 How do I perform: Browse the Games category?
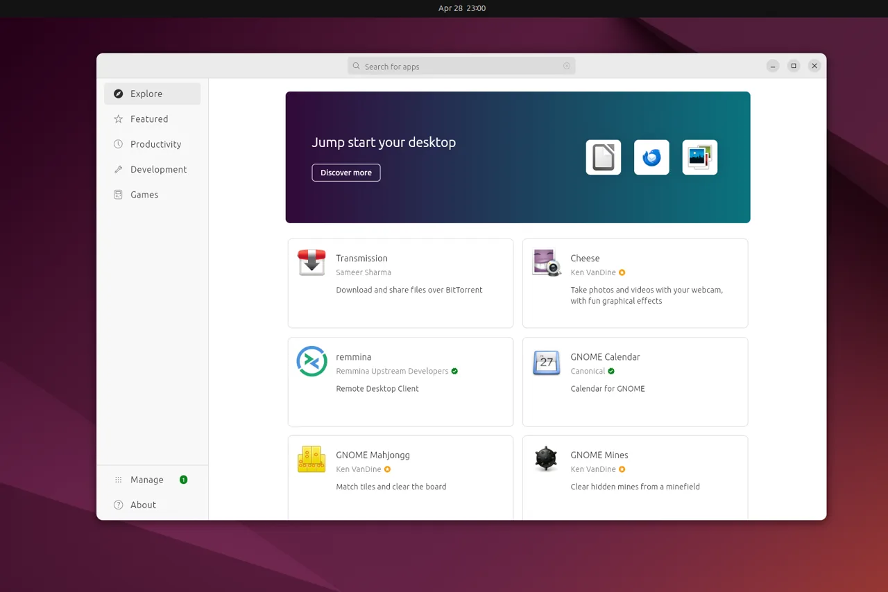click(153, 195)
